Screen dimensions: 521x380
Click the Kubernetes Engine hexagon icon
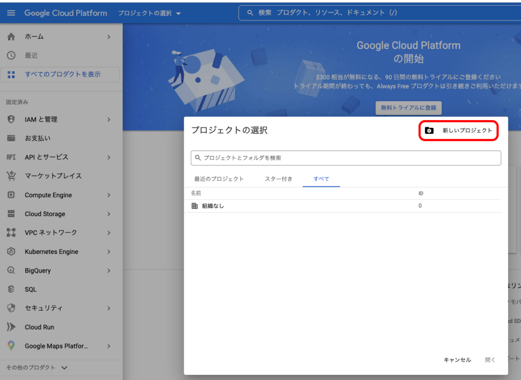tap(11, 252)
